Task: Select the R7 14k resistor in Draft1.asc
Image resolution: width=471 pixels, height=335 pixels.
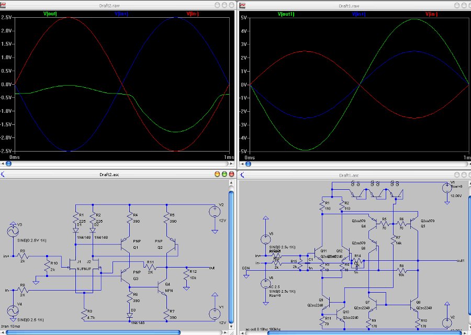Action: (393, 240)
